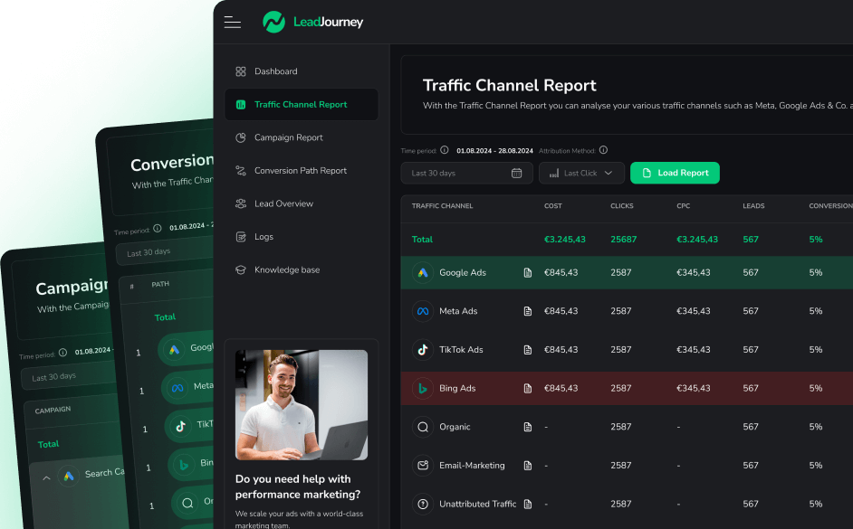Click the Last 30 days date field in Traffic Channel Report

point(466,173)
